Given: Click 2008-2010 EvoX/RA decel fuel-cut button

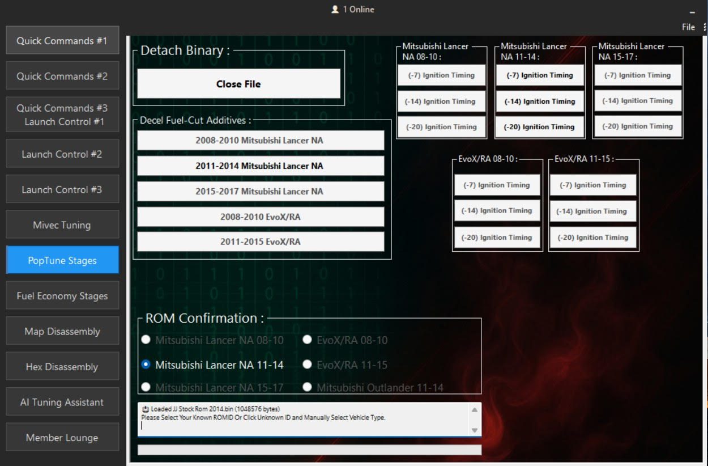Looking at the screenshot, I should click(260, 217).
